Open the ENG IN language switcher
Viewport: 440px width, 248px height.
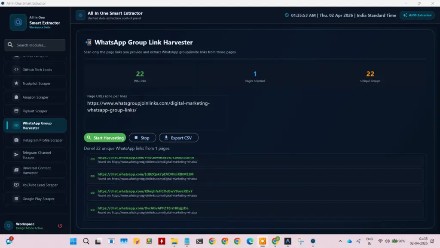pos(370,241)
